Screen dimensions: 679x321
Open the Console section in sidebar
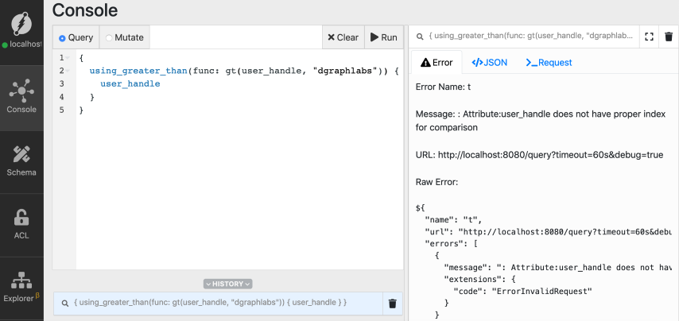pyautogui.click(x=21, y=97)
